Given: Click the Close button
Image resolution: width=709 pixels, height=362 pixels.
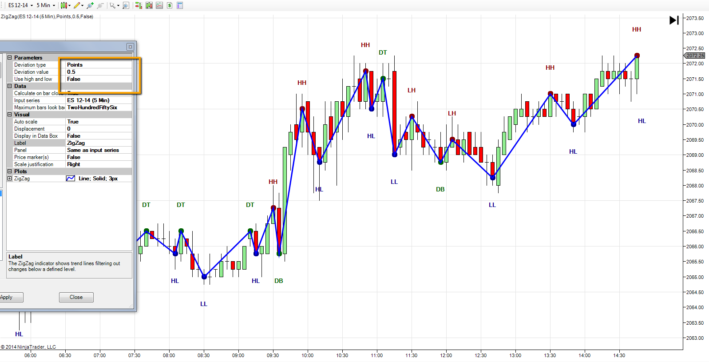Looking at the screenshot, I should 76,297.
